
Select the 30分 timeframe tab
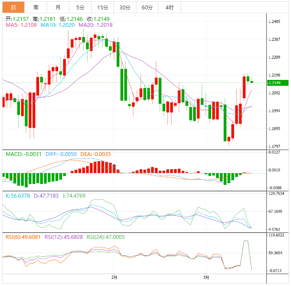pos(125,7)
